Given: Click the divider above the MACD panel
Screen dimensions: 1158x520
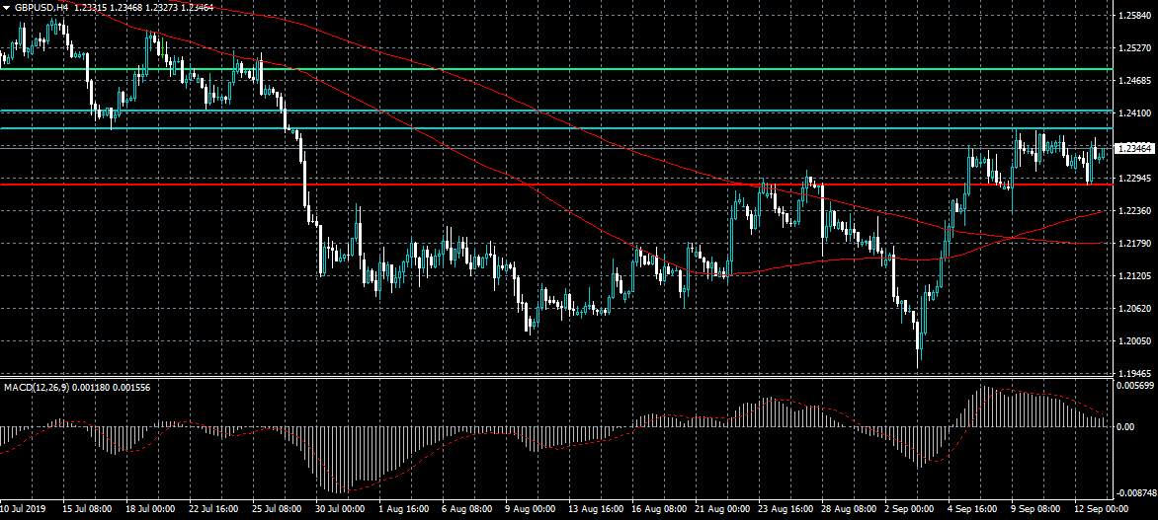Looking at the screenshot, I should pyautogui.click(x=555, y=378).
